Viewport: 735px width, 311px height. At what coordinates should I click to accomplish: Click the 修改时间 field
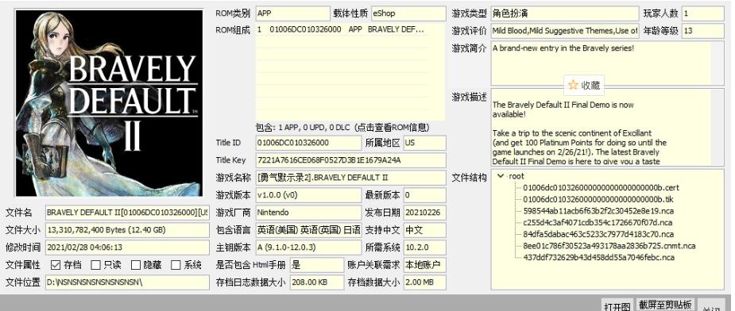tap(127, 248)
